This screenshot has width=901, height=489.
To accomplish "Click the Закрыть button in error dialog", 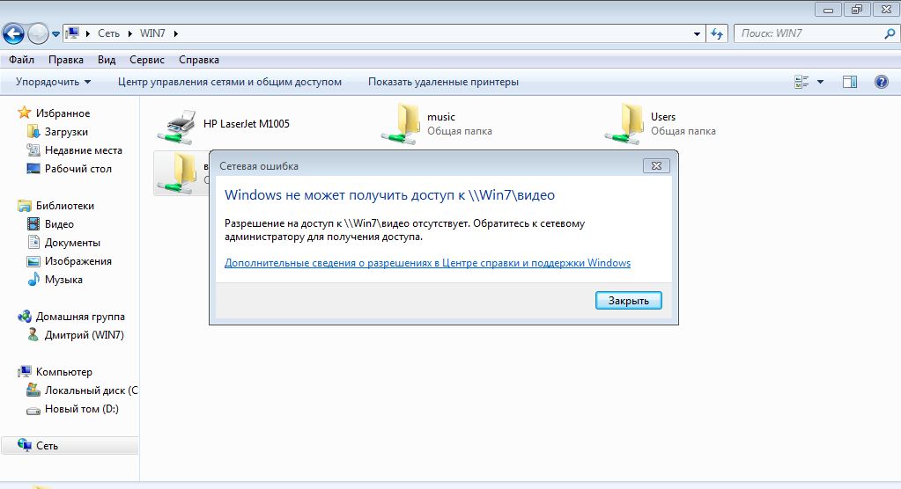I will (629, 301).
